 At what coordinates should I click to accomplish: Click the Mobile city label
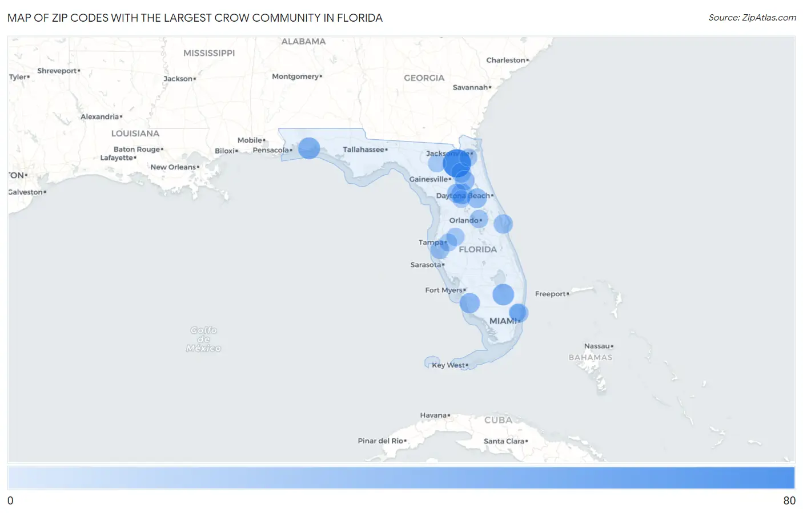click(x=250, y=140)
